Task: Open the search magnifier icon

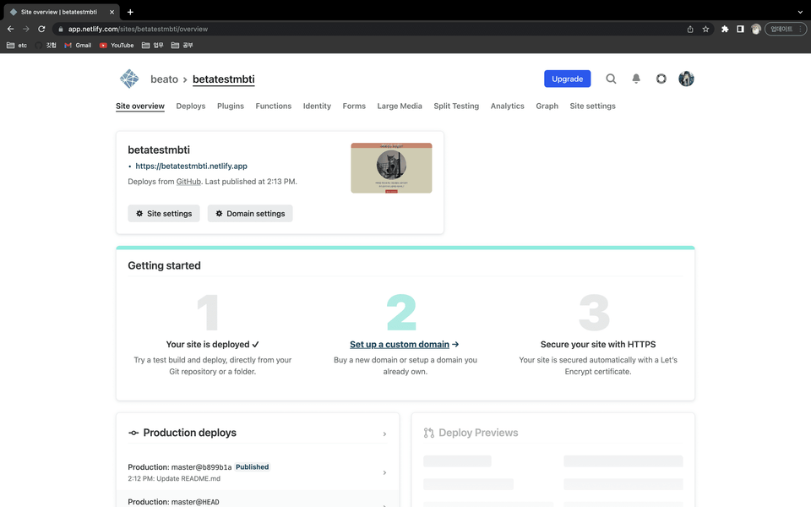Action: (611, 79)
